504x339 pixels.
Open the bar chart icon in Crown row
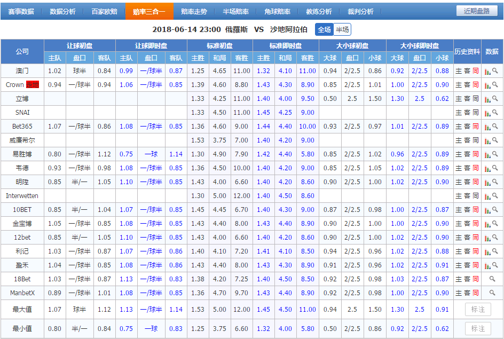[487, 85]
